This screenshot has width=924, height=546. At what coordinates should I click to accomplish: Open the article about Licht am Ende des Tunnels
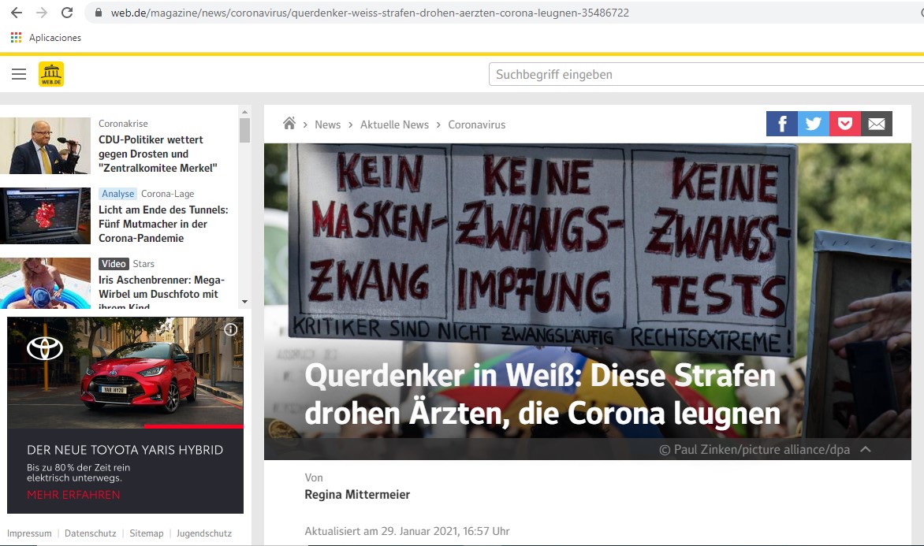165,224
